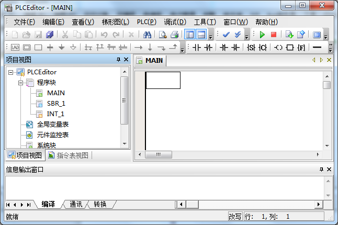This screenshot has width=338, height=225.
Task: Select INT_1 in the project tree
Action: (x=55, y=114)
